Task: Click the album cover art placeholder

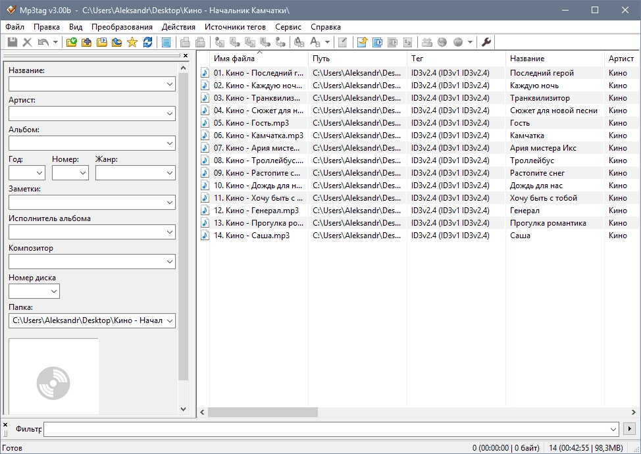Action: [53, 376]
